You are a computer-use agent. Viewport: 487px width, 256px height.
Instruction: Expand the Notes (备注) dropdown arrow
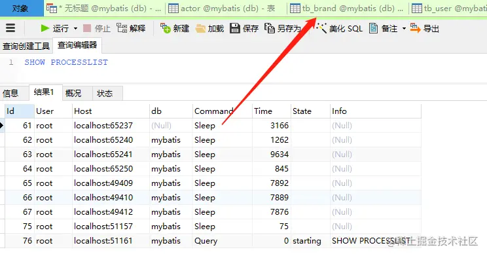[x=404, y=29]
